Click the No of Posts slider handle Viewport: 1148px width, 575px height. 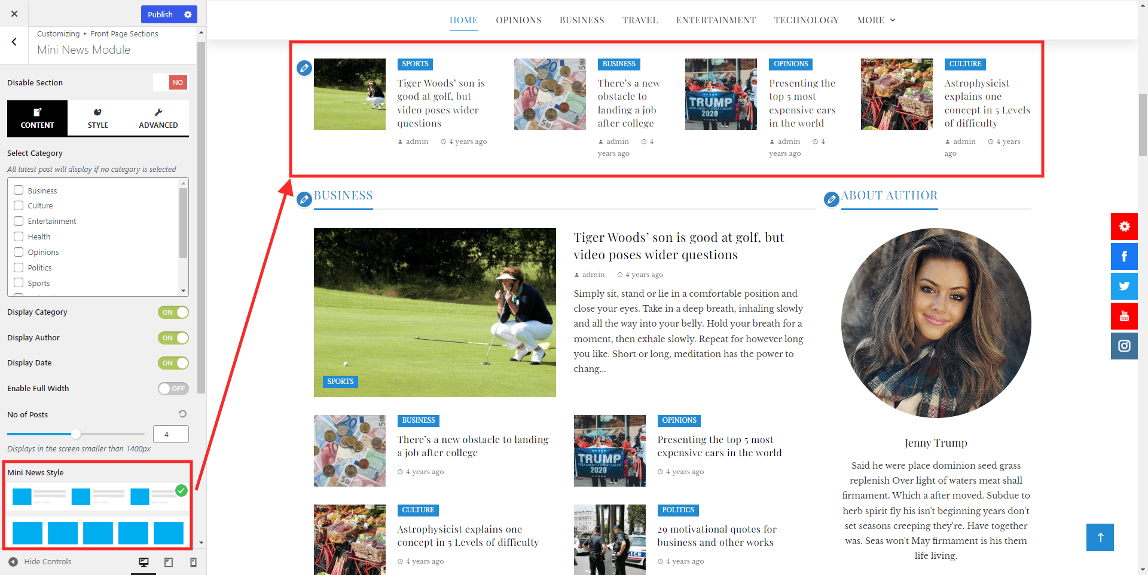point(76,434)
